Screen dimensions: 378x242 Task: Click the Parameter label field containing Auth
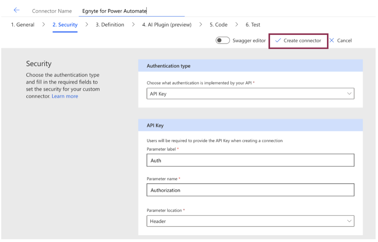click(250, 160)
